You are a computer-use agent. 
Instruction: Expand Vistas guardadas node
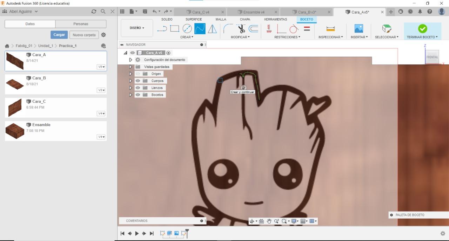pyautogui.click(x=131, y=67)
